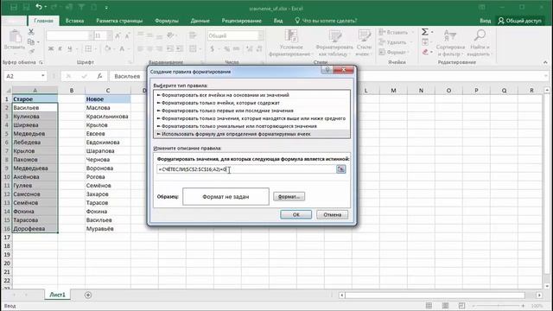Click the zoom slider in status bar
This screenshot has height=311, width=553.
coord(498,305)
